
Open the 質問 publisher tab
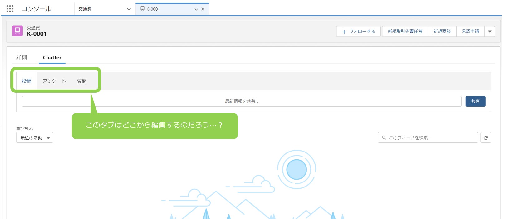(x=82, y=81)
